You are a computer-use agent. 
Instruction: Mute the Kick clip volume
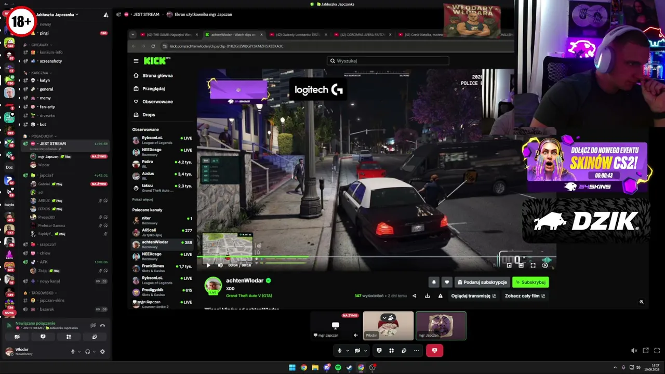tap(220, 265)
